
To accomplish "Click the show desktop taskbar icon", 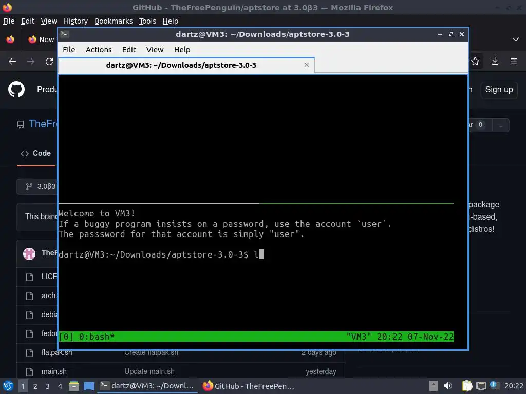I will click(89, 386).
